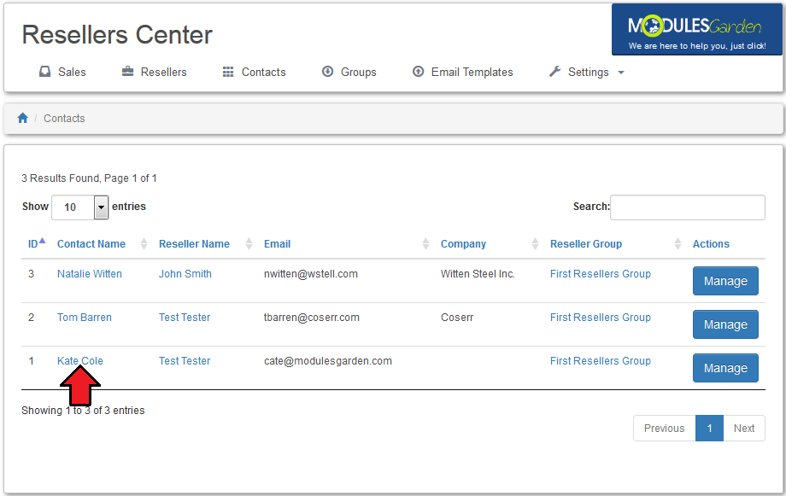Click the Resellers Center title

117,35
